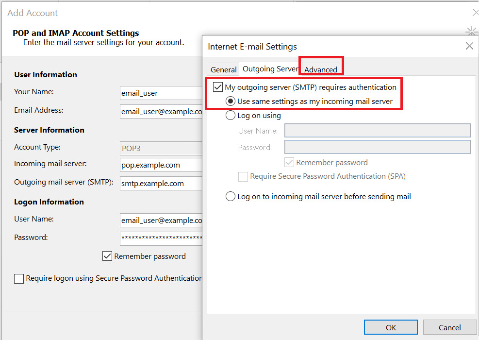This screenshot has width=479, height=340.
Task: Open the General tab
Action: tap(223, 69)
